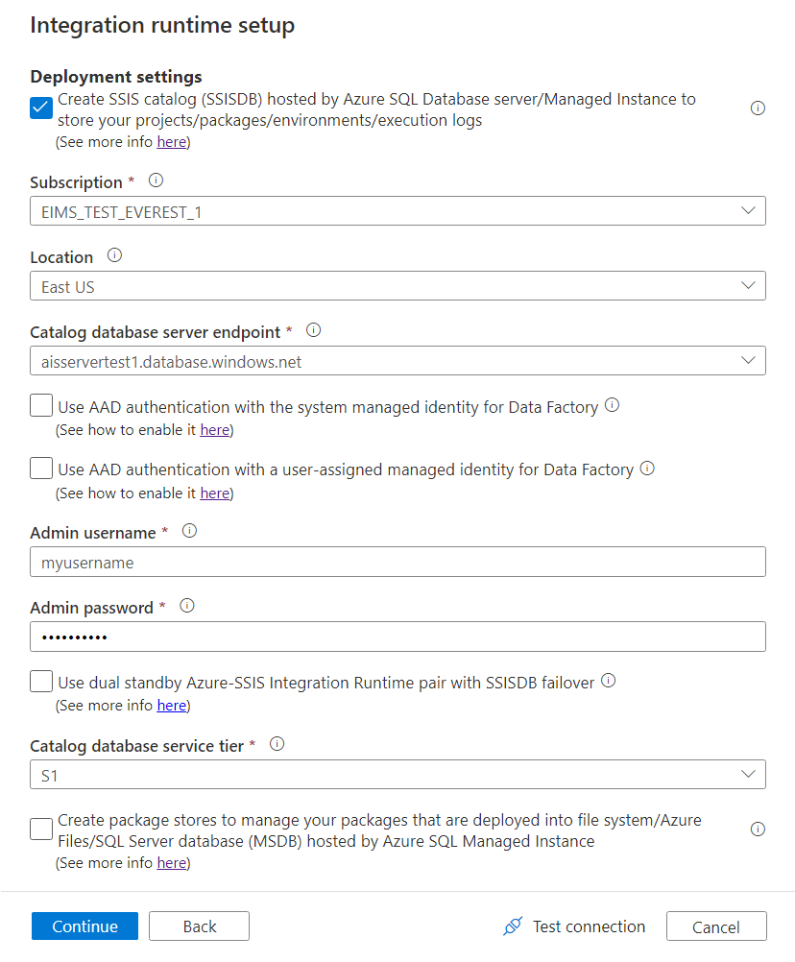Click the info icon for dual standby failover option

coord(609,680)
